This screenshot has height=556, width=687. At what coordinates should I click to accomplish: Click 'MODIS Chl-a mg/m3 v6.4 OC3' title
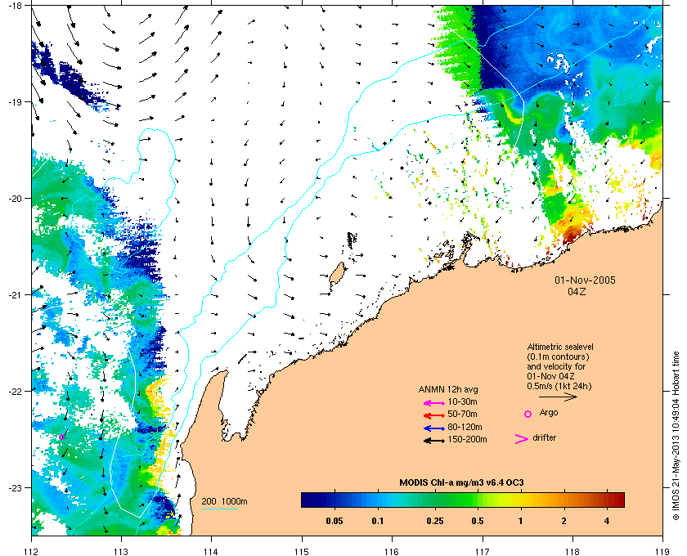pyautogui.click(x=461, y=483)
